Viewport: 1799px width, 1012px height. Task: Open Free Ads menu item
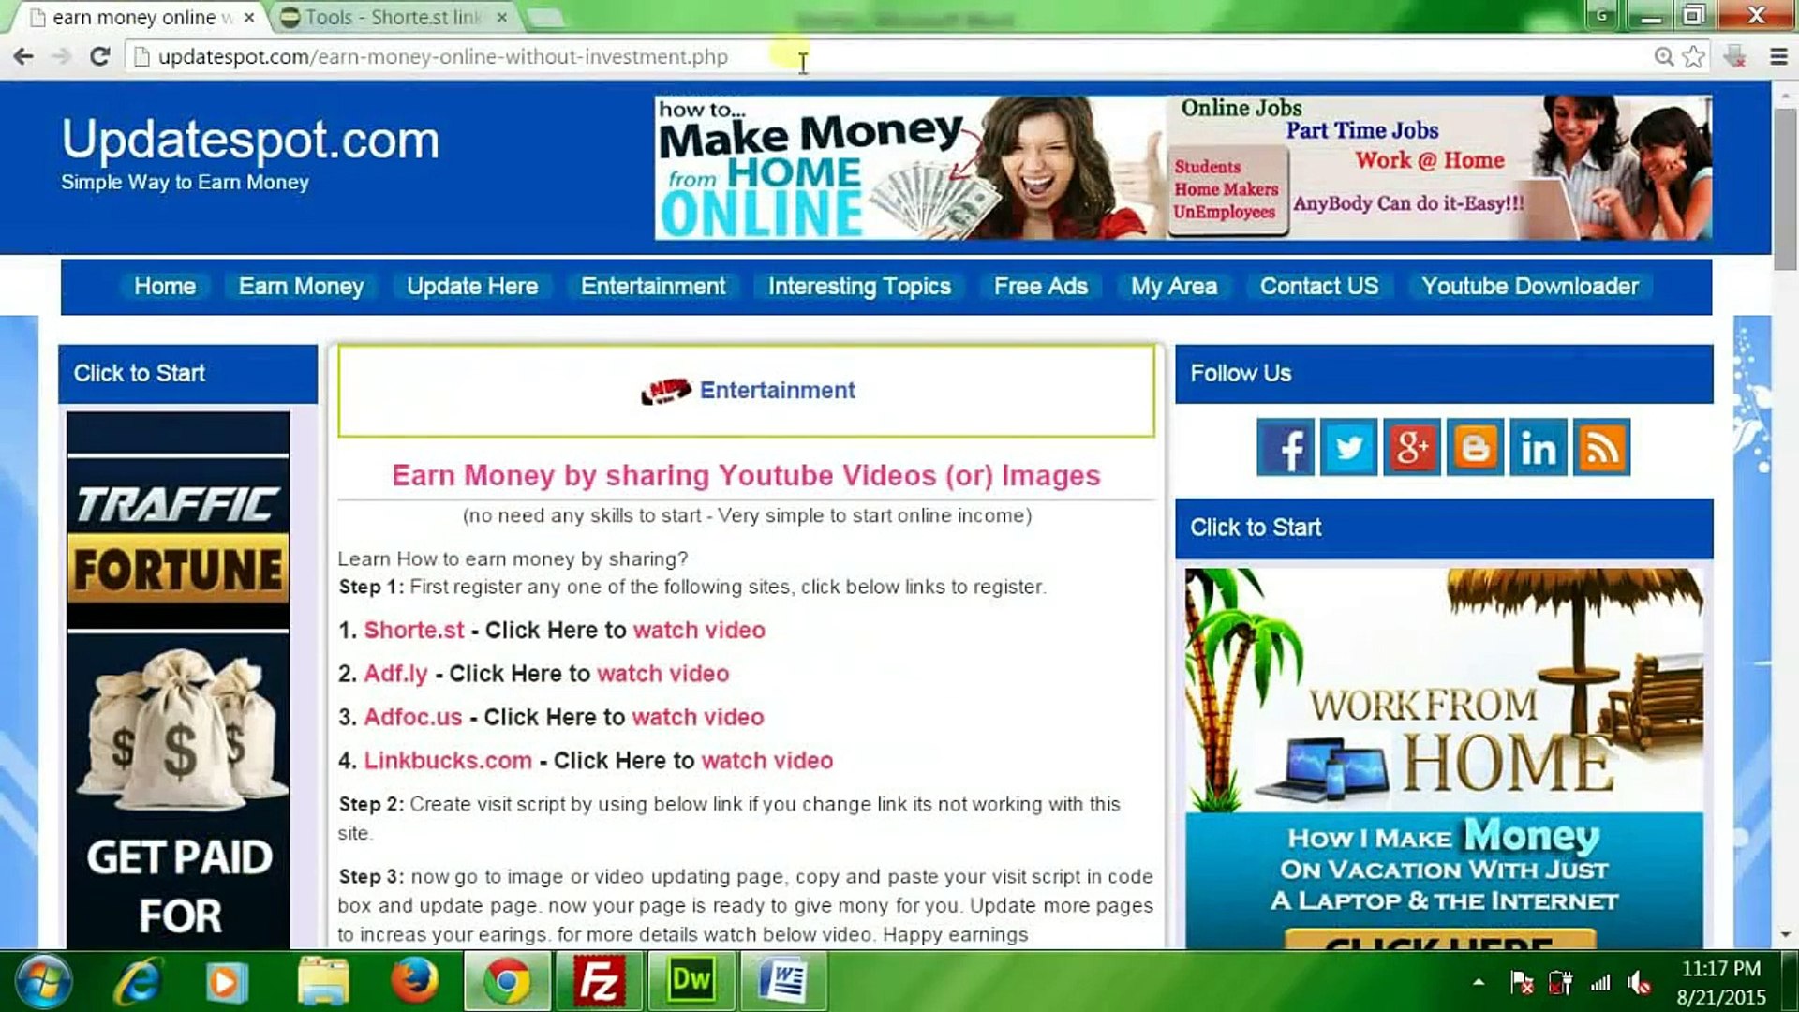(1041, 287)
